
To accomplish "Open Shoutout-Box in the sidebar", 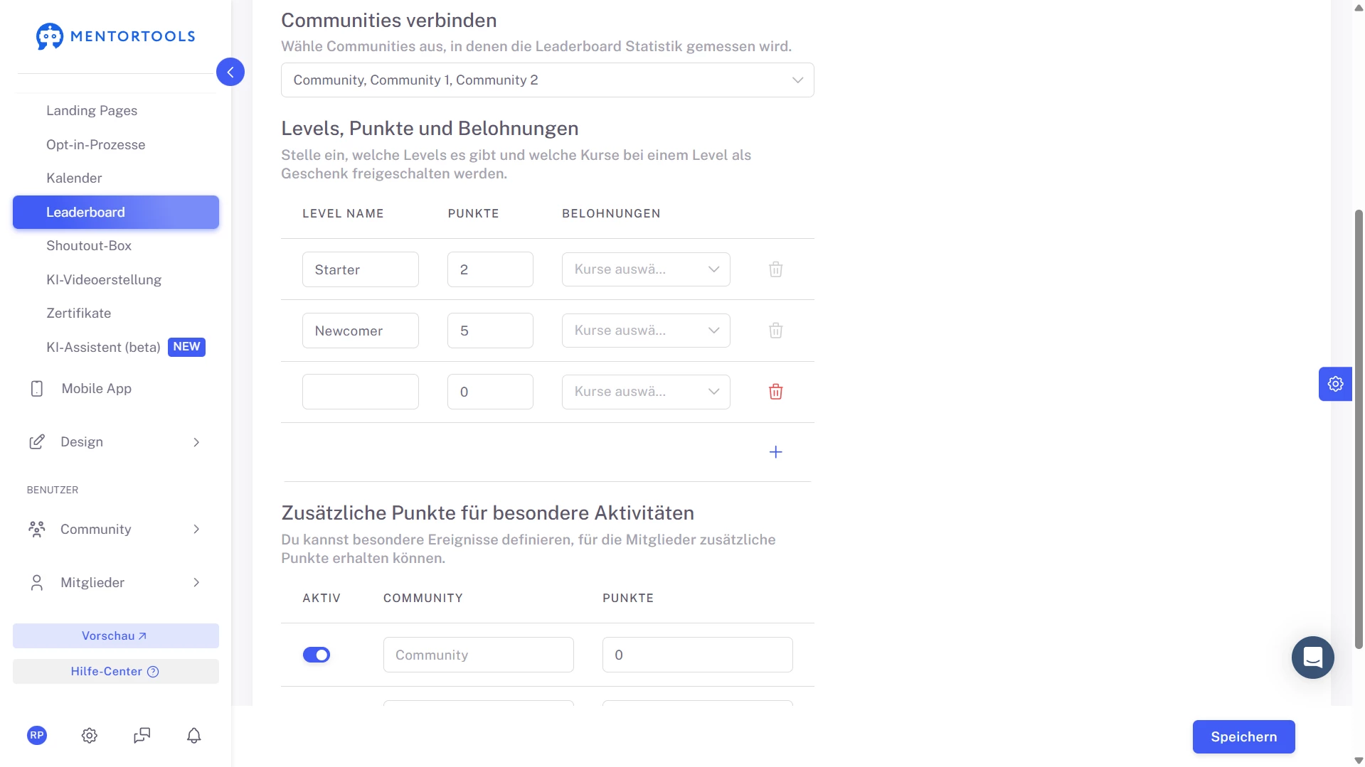I will click(89, 246).
